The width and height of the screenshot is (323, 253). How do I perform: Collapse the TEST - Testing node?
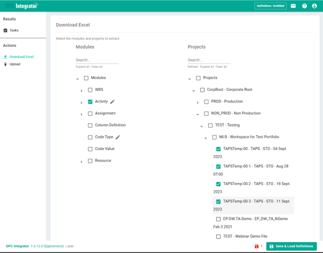[x=201, y=126]
